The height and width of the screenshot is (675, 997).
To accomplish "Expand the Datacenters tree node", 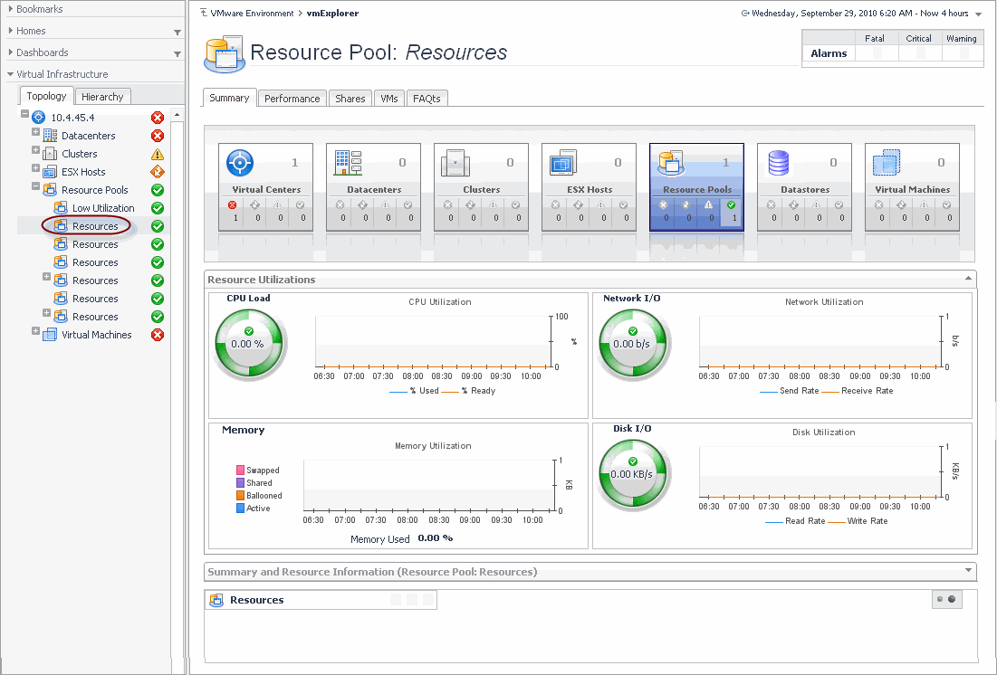I will coord(36,134).
